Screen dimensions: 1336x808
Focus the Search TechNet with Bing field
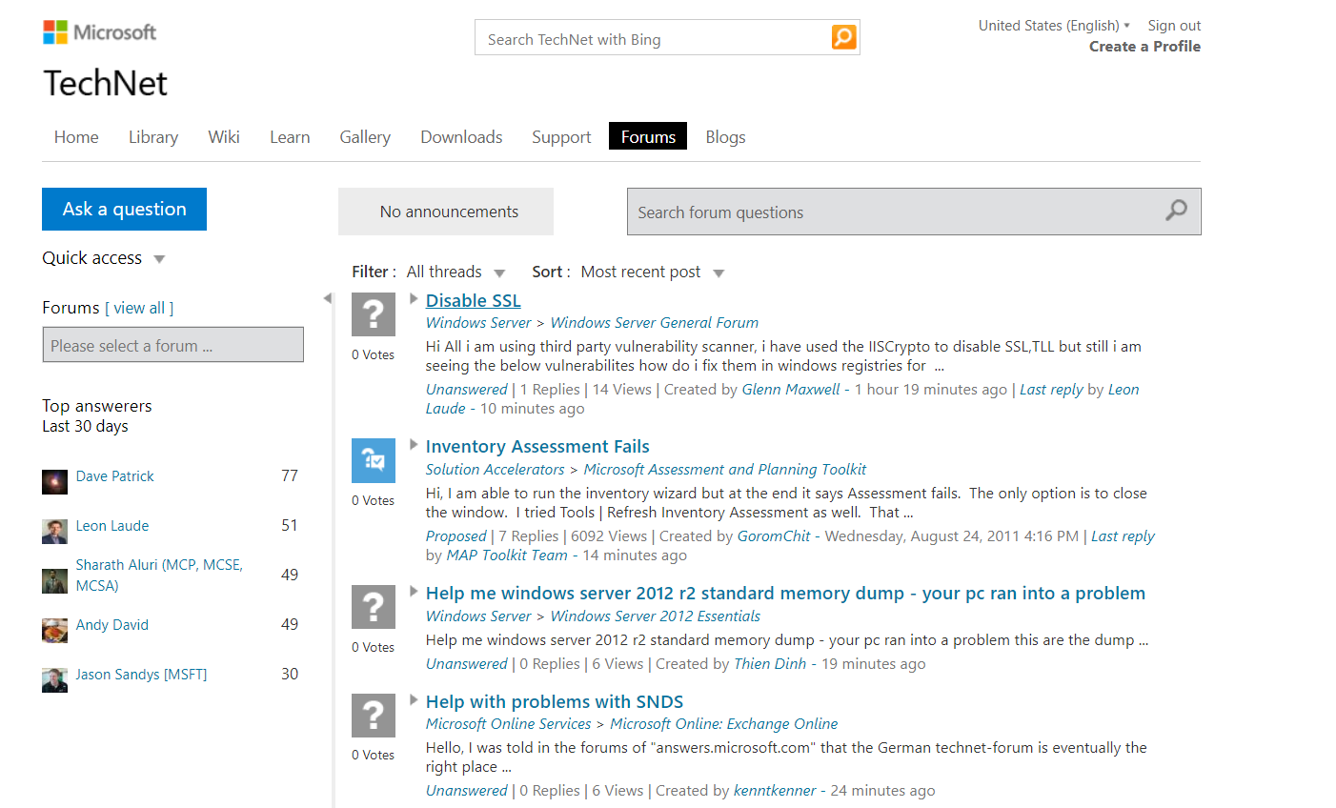click(654, 38)
